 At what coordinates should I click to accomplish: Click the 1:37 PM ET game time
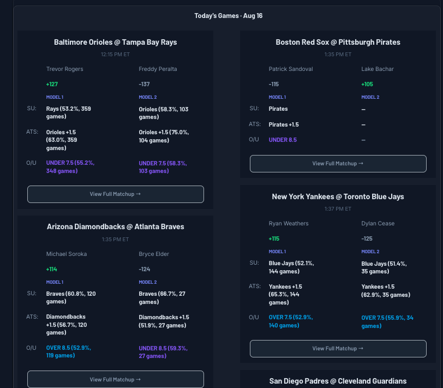coord(338,209)
